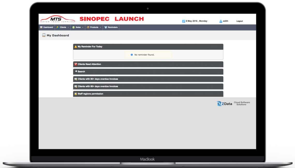Open the Clients dropdown menu
Image resolution: width=295 pixels, height=168 pixels.
coord(63,27)
